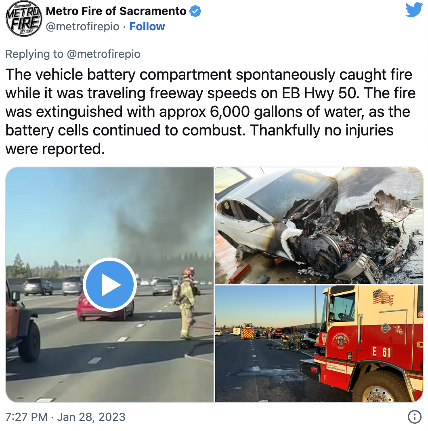This screenshot has height=431, width=428.
Task: Follow the metrofirepio account
Action: [x=147, y=27]
